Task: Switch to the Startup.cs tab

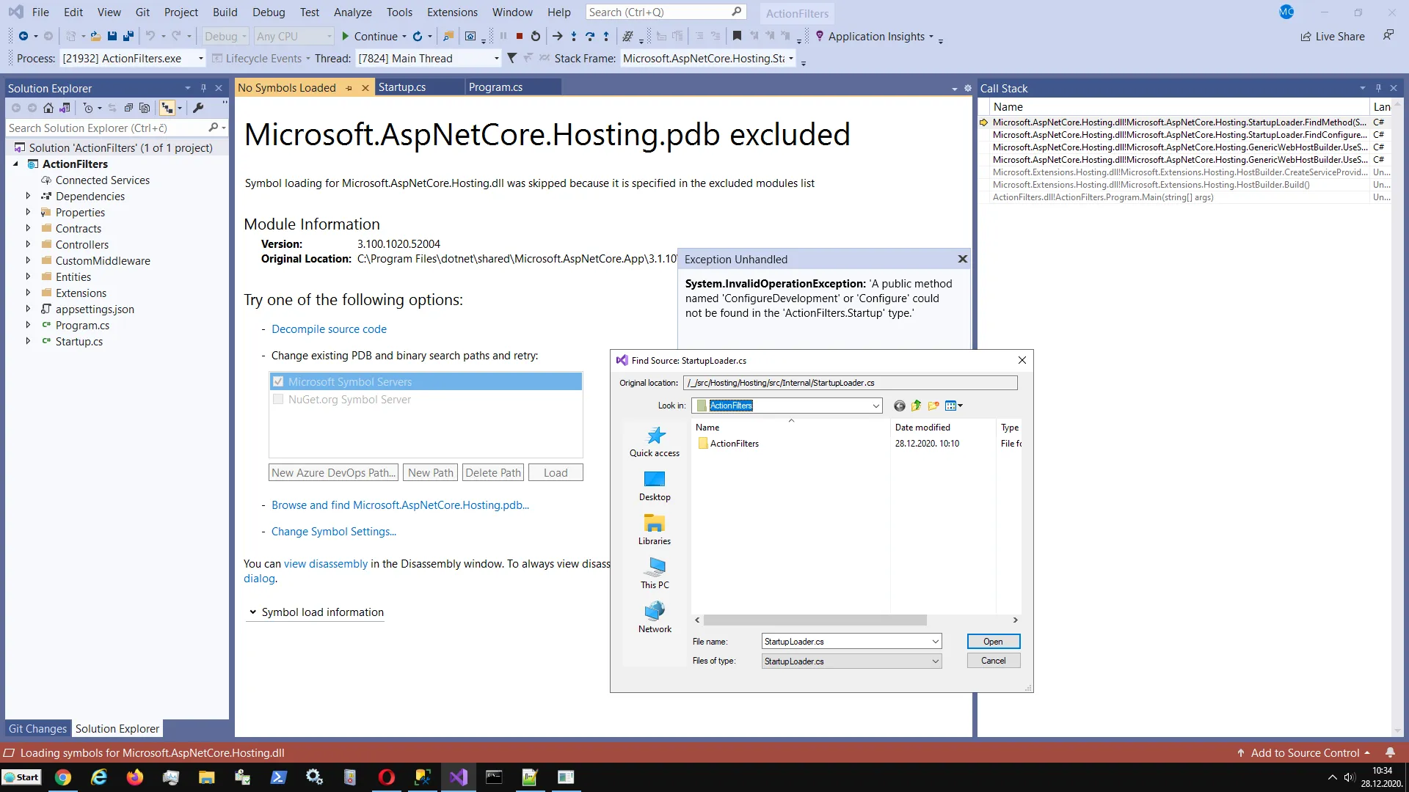Action: point(402,87)
